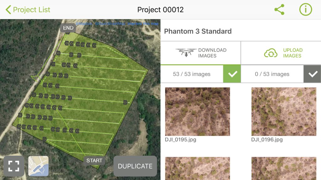Open the DJI_0196.jpg thumbnail
321x180 pixels.
[x=284, y=112]
